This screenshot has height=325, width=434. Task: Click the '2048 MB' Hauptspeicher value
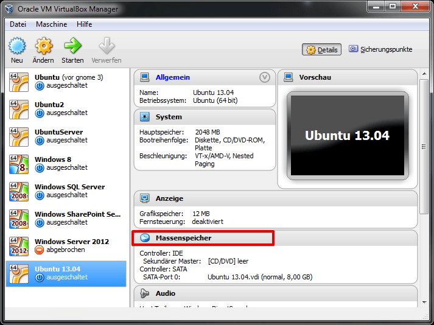(208, 132)
